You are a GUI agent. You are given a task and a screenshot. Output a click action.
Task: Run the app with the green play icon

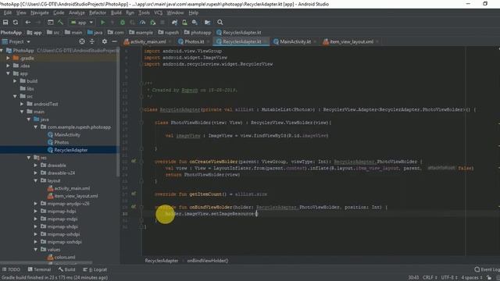pyautogui.click(x=102, y=23)
